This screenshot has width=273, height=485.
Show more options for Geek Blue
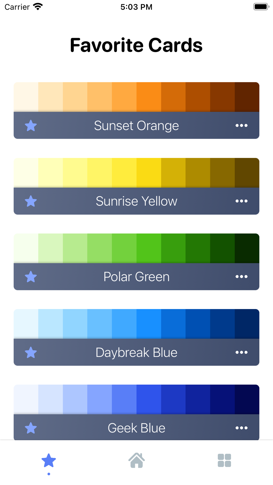[242, 428]
